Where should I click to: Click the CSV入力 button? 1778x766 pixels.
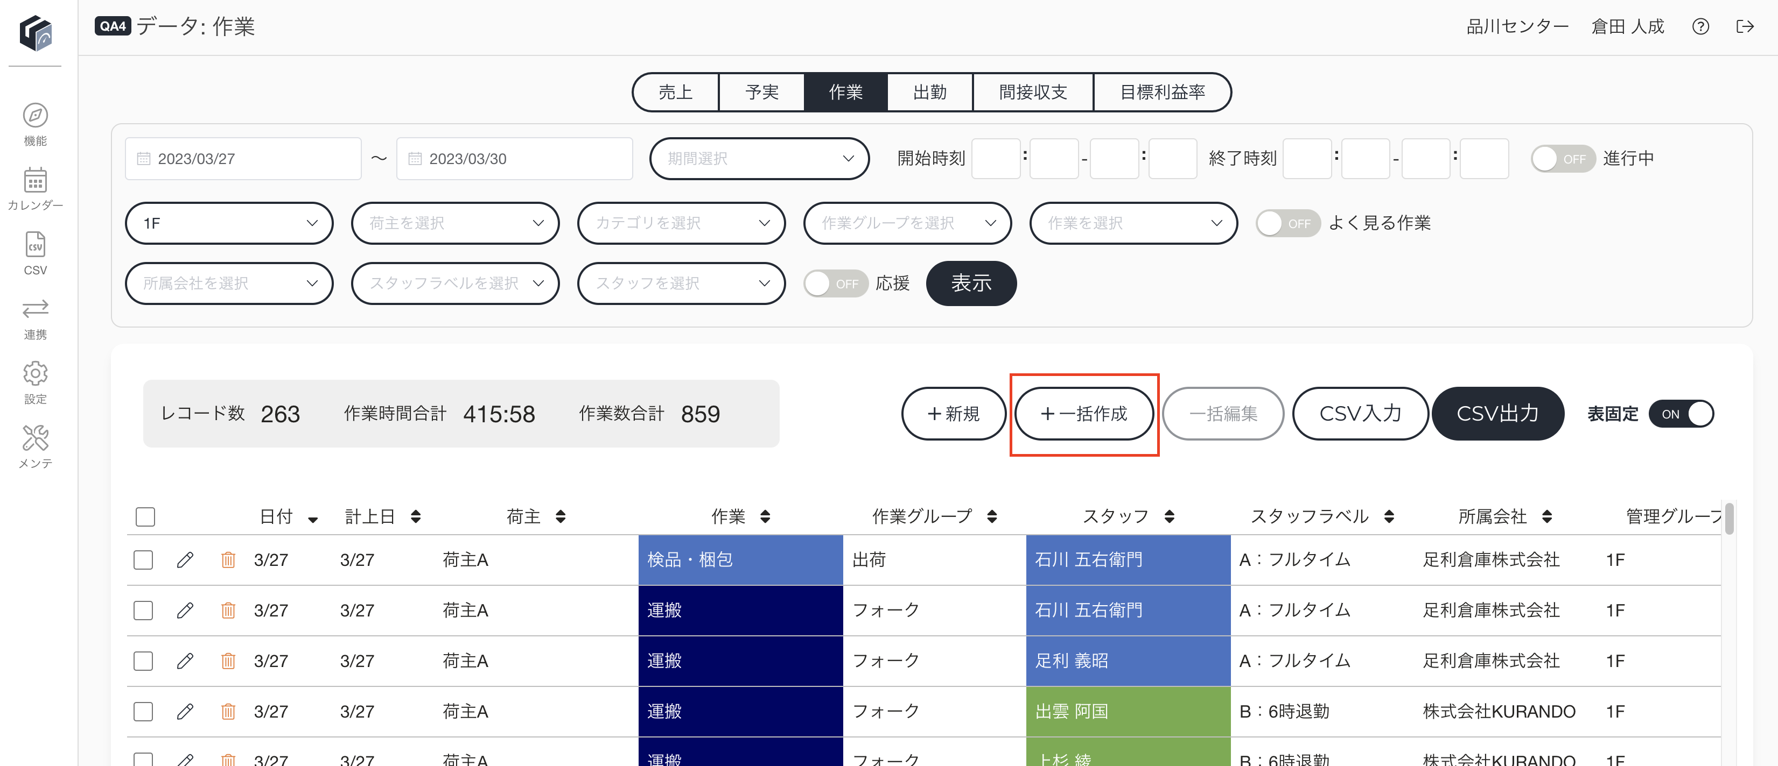click(x=1360, y=414)
